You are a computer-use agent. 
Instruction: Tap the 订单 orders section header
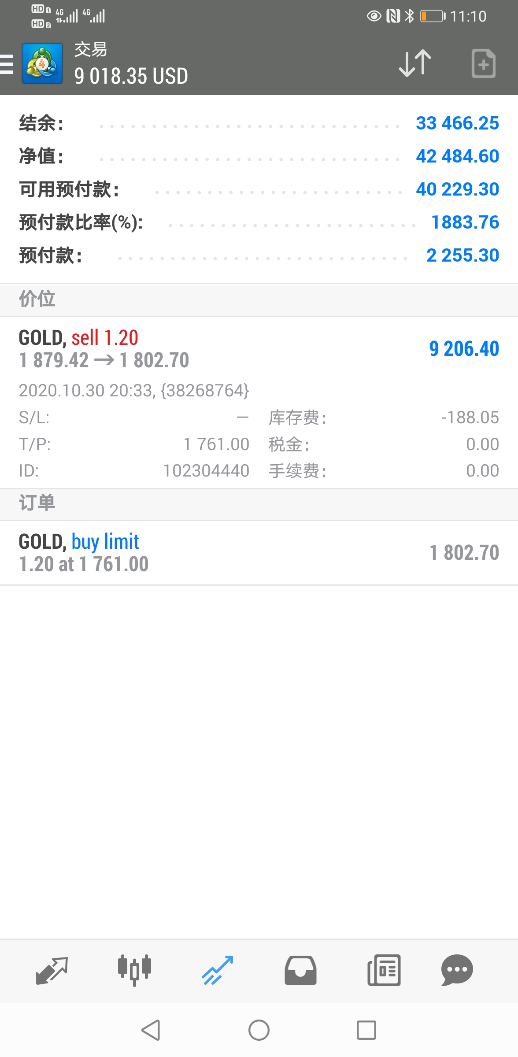259,503
